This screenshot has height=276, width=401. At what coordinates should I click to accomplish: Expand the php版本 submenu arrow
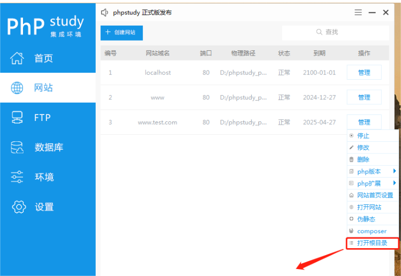[395, 171]
